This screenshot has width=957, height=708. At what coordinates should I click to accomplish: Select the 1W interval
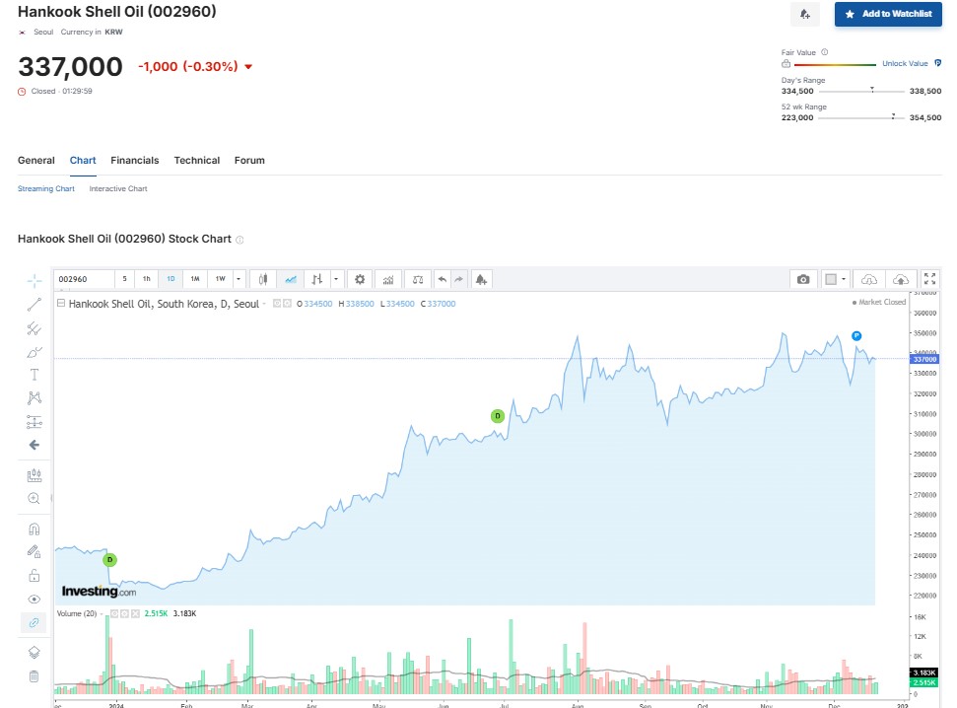pyautogui.click(x=221, y=279)
